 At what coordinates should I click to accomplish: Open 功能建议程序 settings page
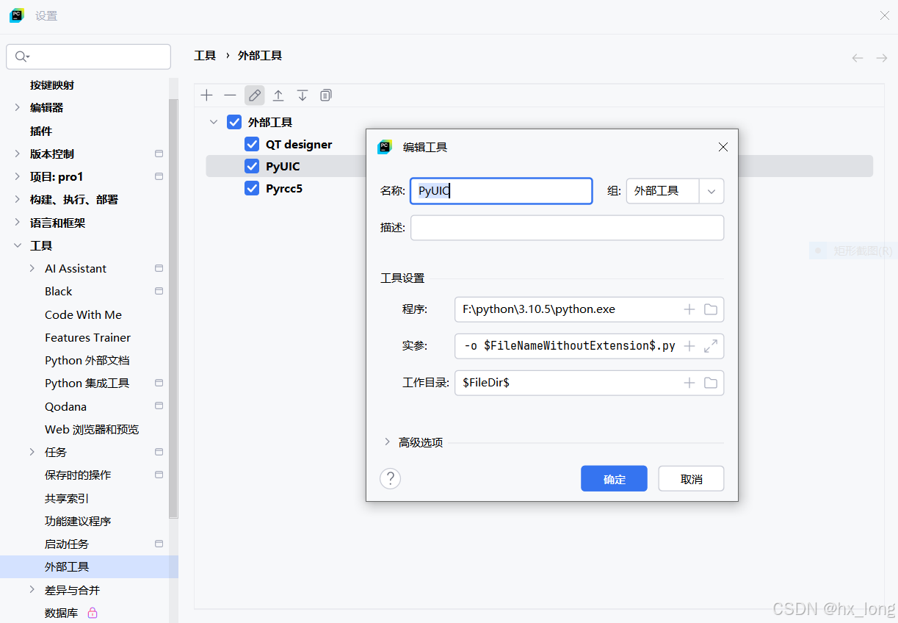coord(78,521)
